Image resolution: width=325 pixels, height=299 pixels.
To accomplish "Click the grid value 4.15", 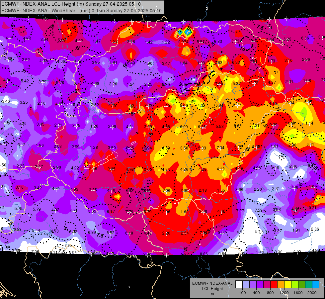I will [10, 38].
